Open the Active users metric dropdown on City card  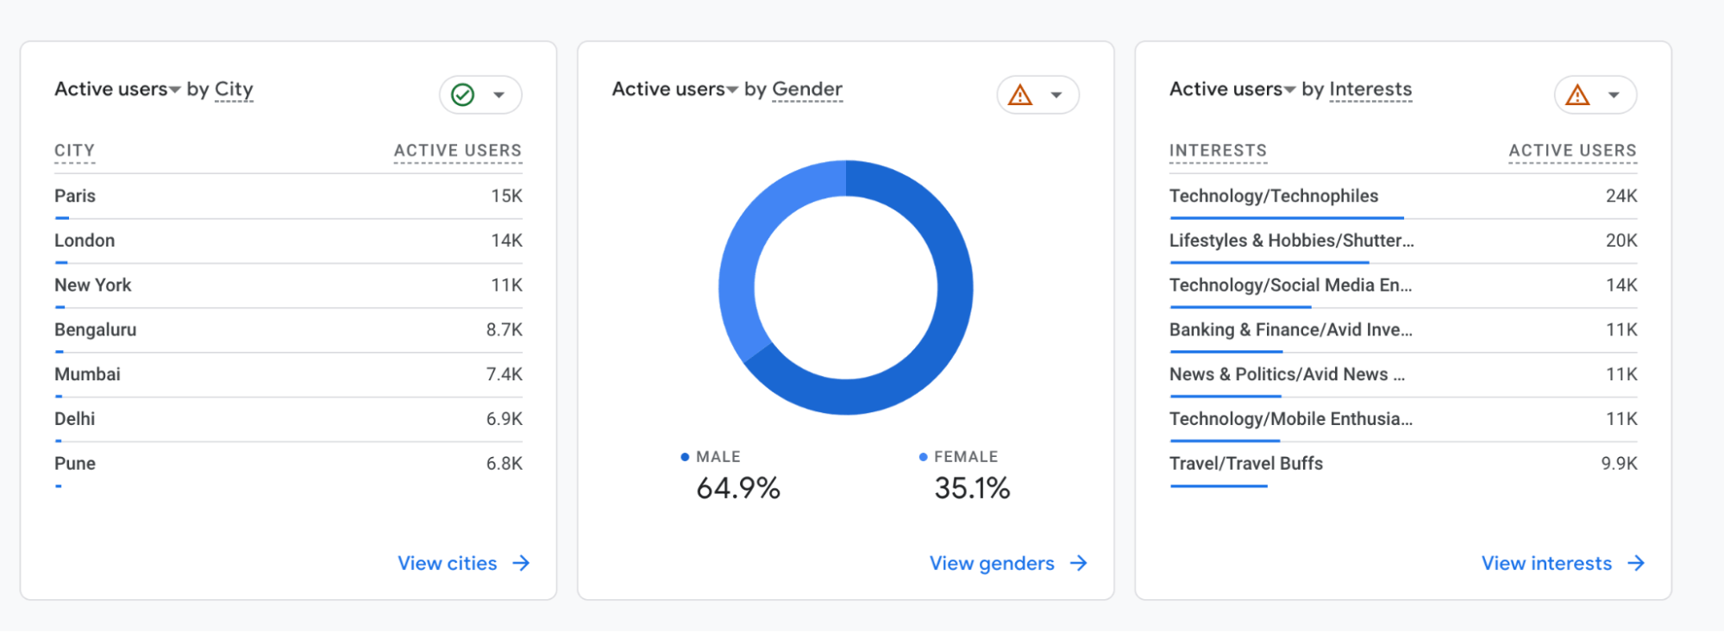tap(175, 89)
